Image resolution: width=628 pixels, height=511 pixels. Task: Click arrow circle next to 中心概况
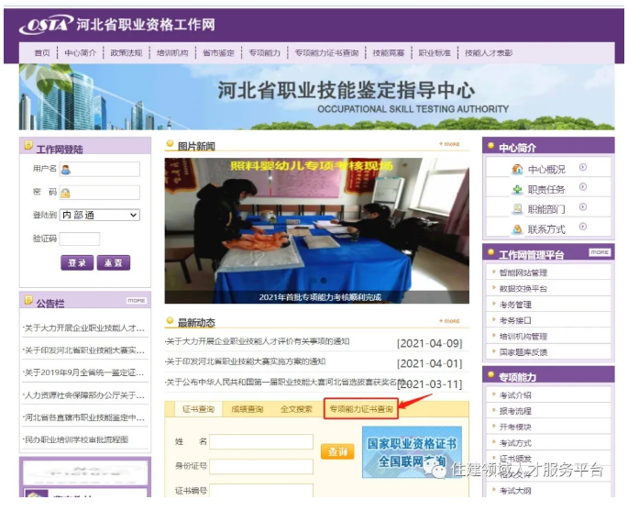pos(583,167)
